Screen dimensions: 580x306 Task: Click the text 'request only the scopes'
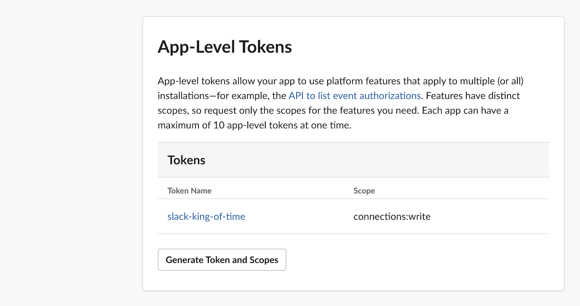(251, 110)
